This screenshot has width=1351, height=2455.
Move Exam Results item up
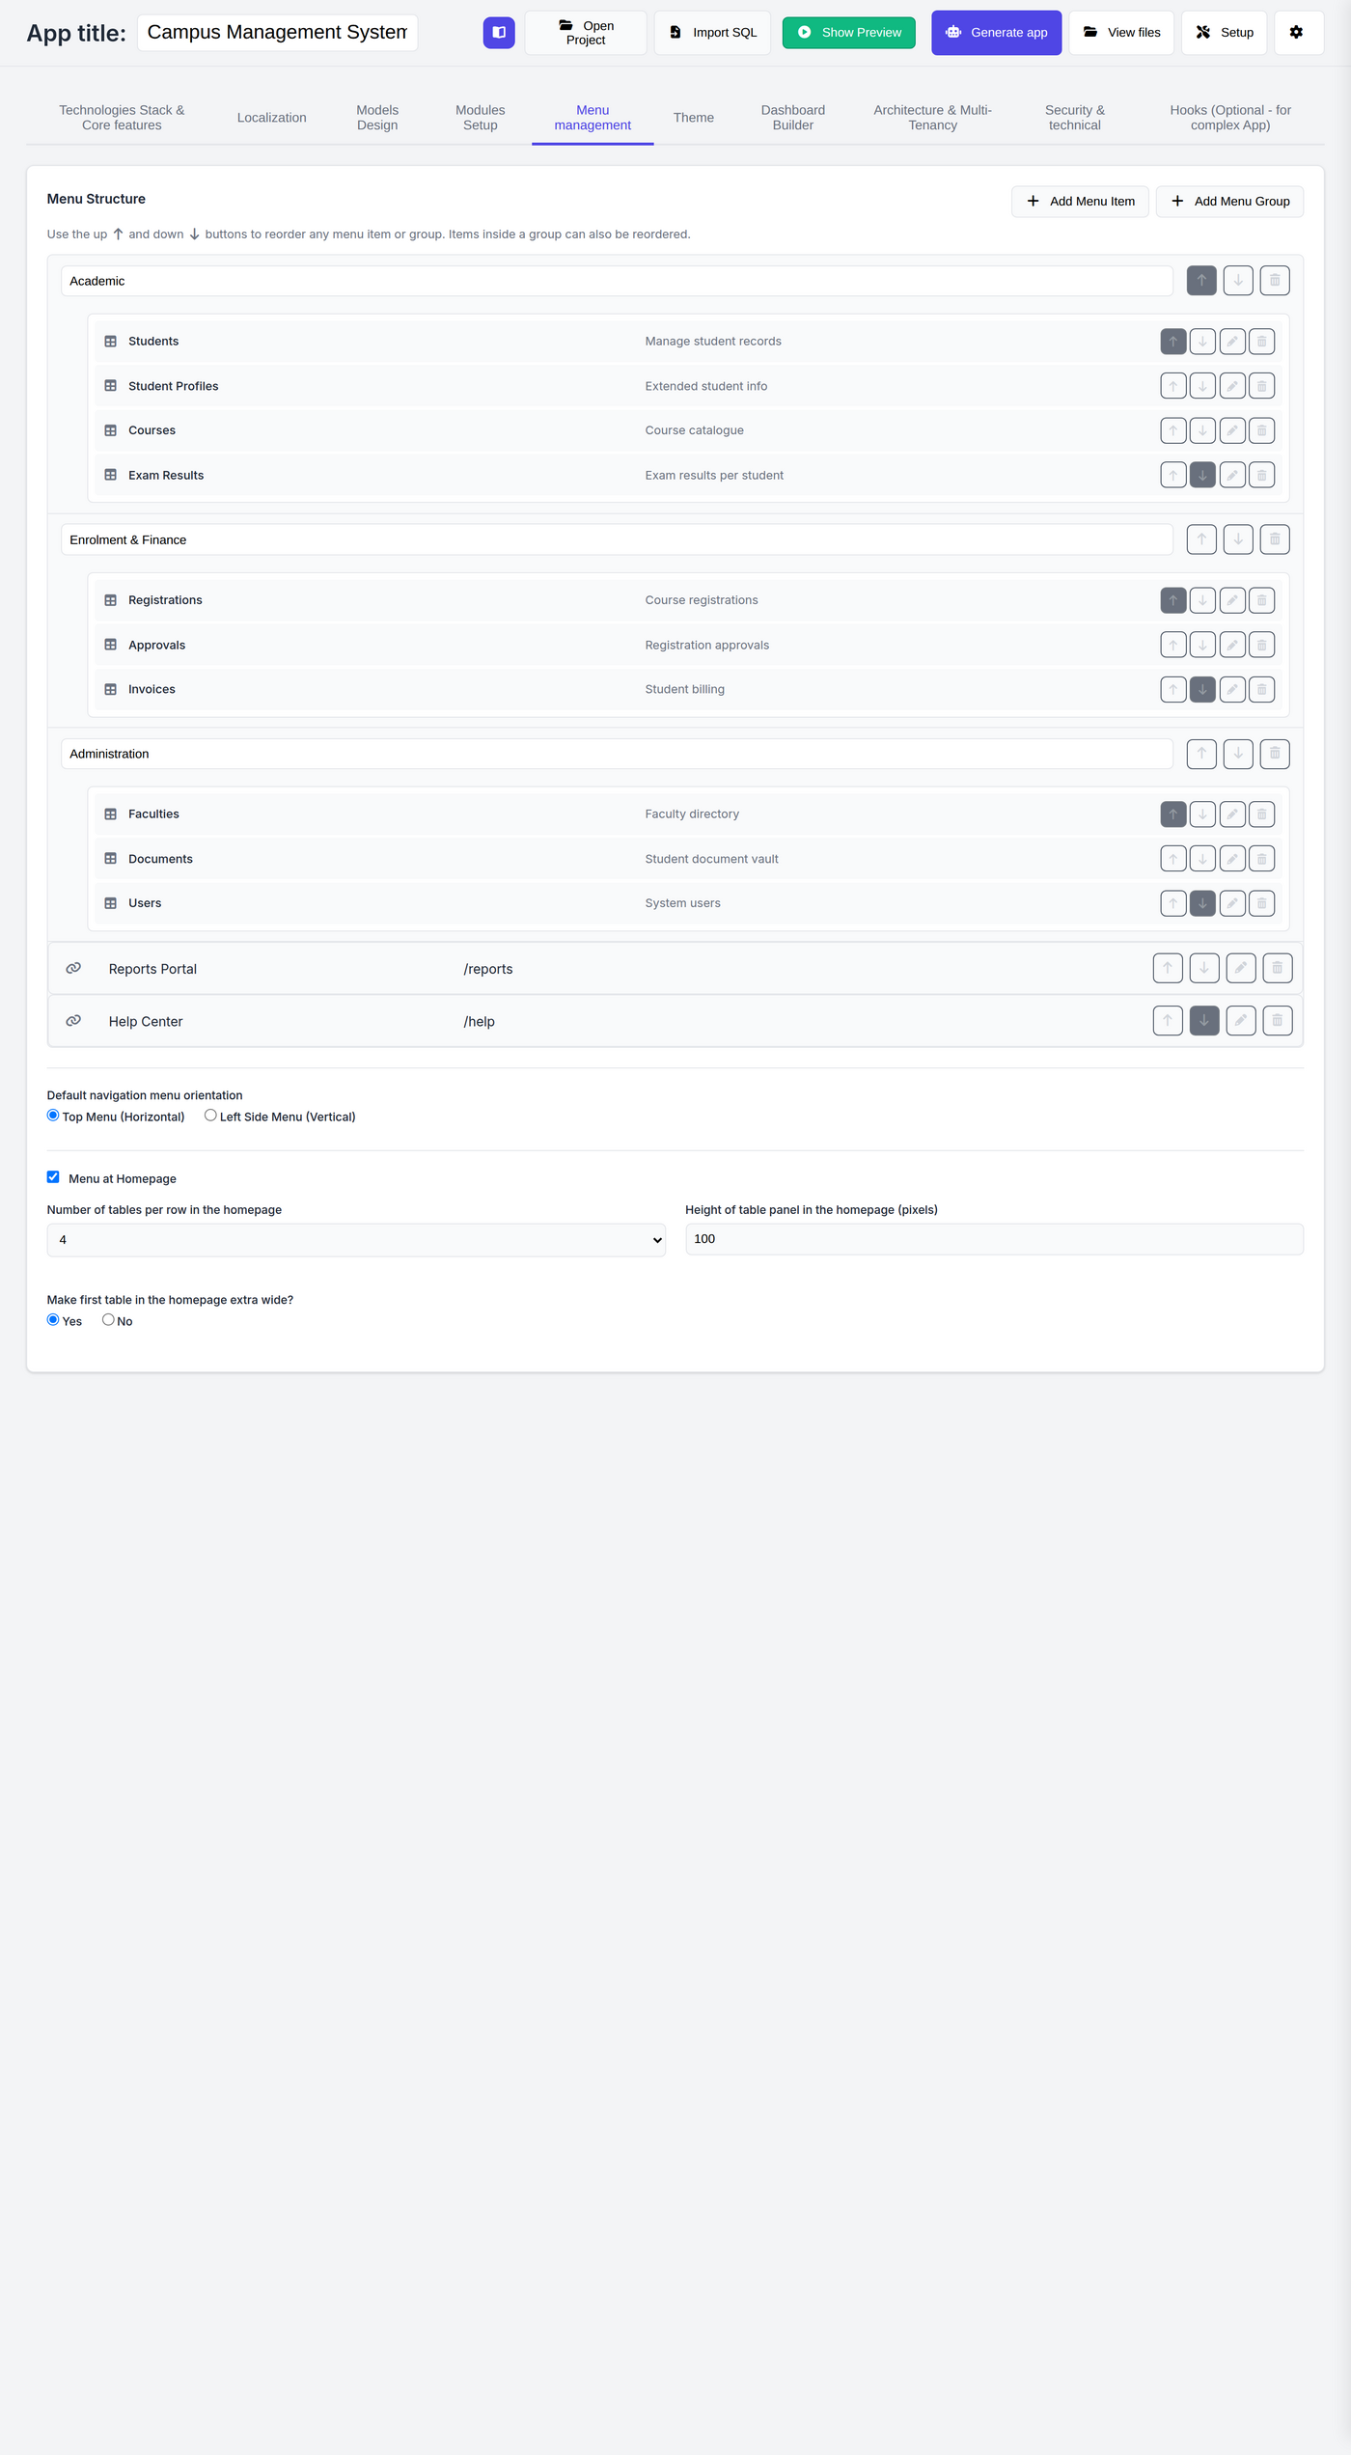tap(1173, 475)
